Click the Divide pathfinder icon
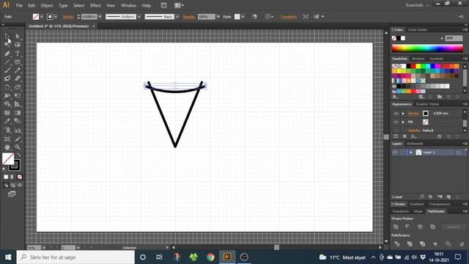This screenshot has width=469, height=264. pos(397,244)
